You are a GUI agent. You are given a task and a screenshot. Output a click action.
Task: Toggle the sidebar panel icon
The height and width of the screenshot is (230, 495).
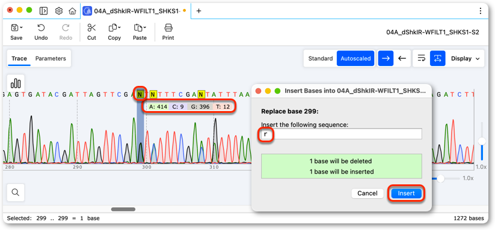tap(43, 11)
